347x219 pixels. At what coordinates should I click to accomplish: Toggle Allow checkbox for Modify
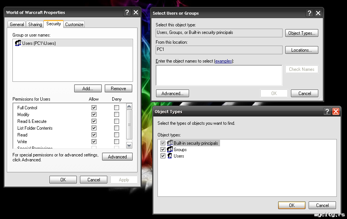(x=94, y=115)
